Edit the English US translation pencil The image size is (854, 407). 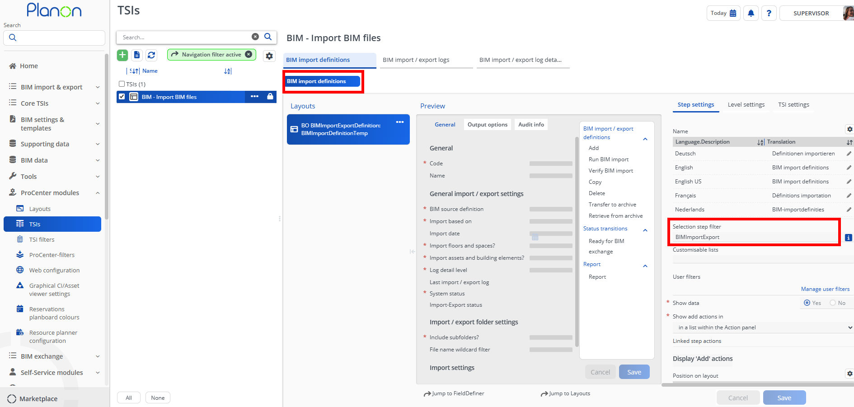[849, 182]
